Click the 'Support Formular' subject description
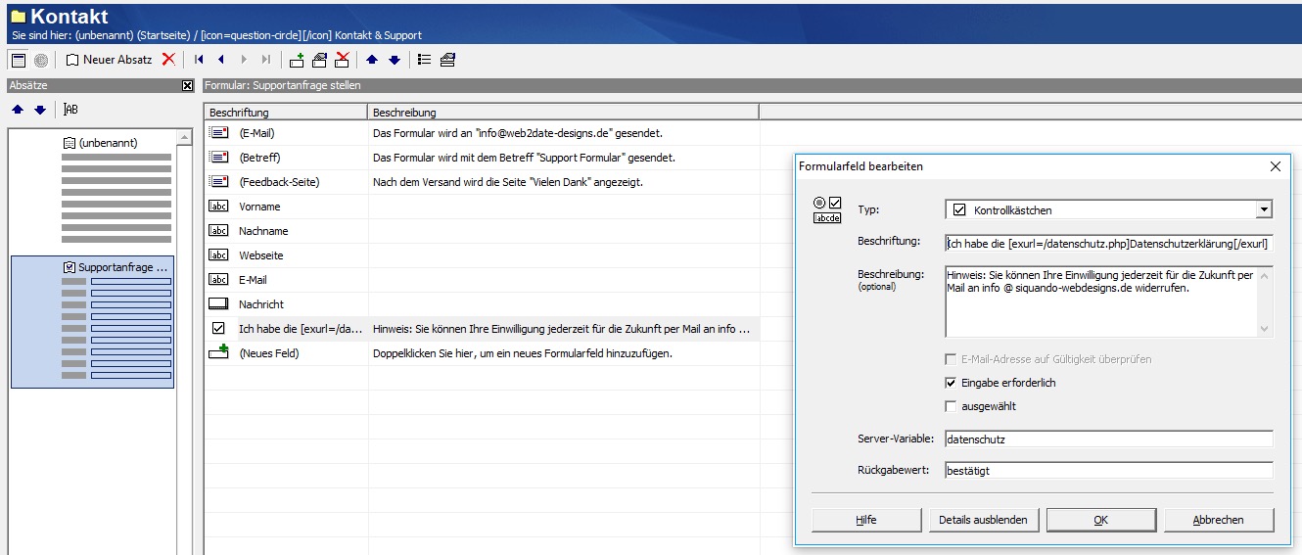This screenshot has width=1302, height=555. (x=524, y=158)
